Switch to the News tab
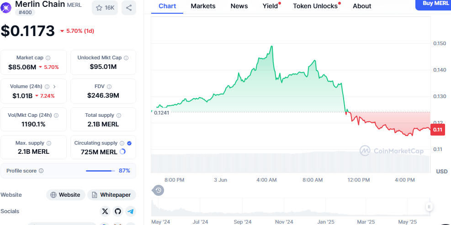451x225 pixels. (239, 6)
